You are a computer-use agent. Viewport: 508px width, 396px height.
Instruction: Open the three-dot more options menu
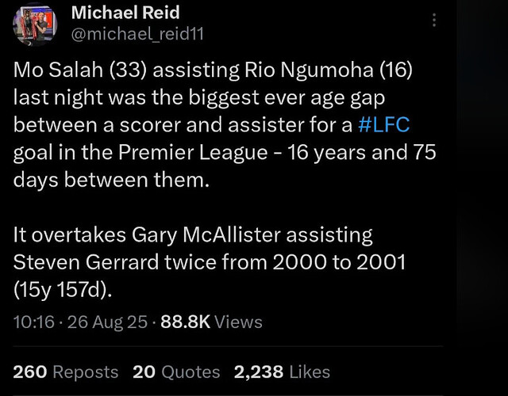click(x=433, y=21)
